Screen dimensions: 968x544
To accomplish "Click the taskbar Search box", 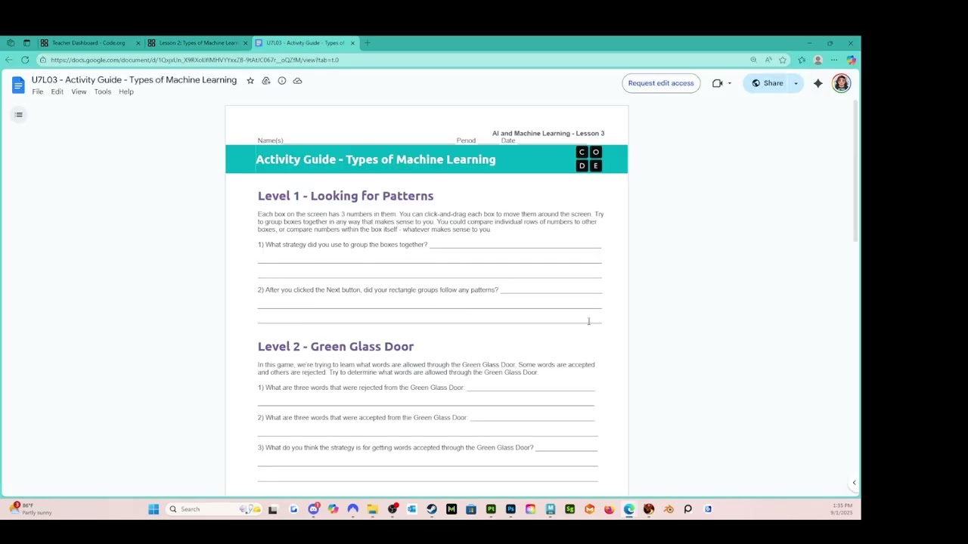I will 214,509.
